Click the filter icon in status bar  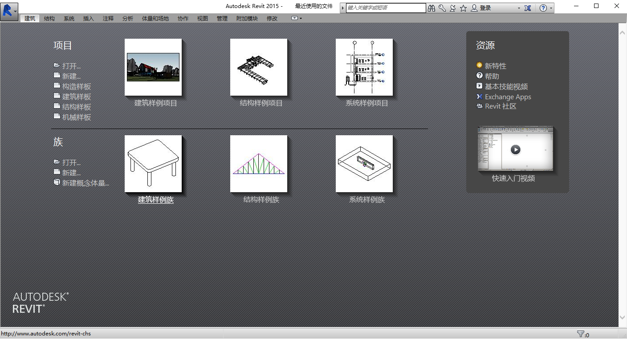click(x=580, y=334)
